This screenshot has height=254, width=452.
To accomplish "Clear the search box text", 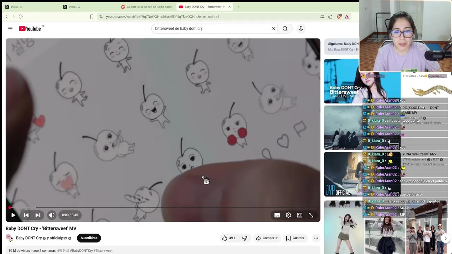I will [274, 29].
